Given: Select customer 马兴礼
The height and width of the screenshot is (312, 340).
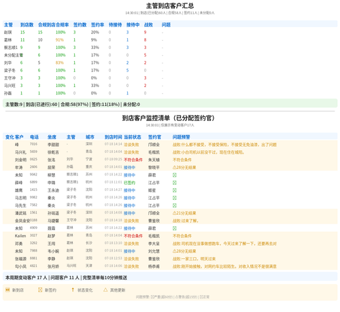Looking at the screenshot, I should pos(20,152).
